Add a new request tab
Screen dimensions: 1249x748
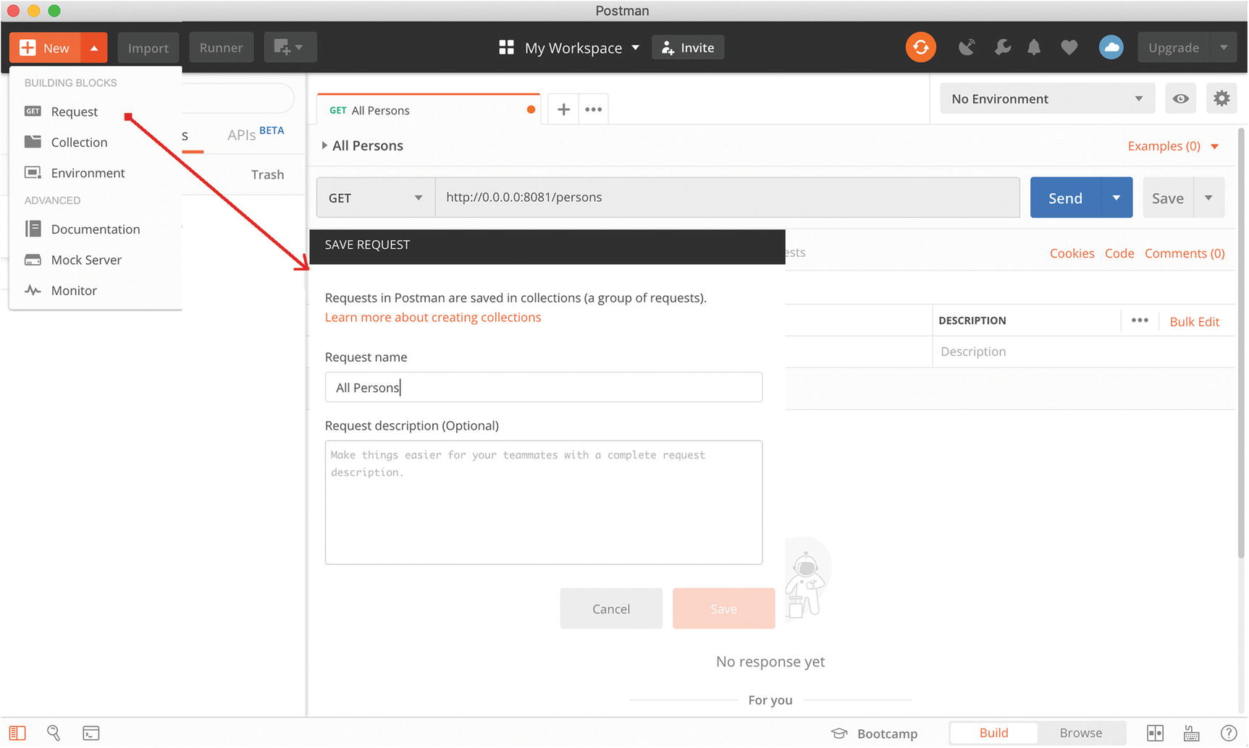click(x=563, y=109)
